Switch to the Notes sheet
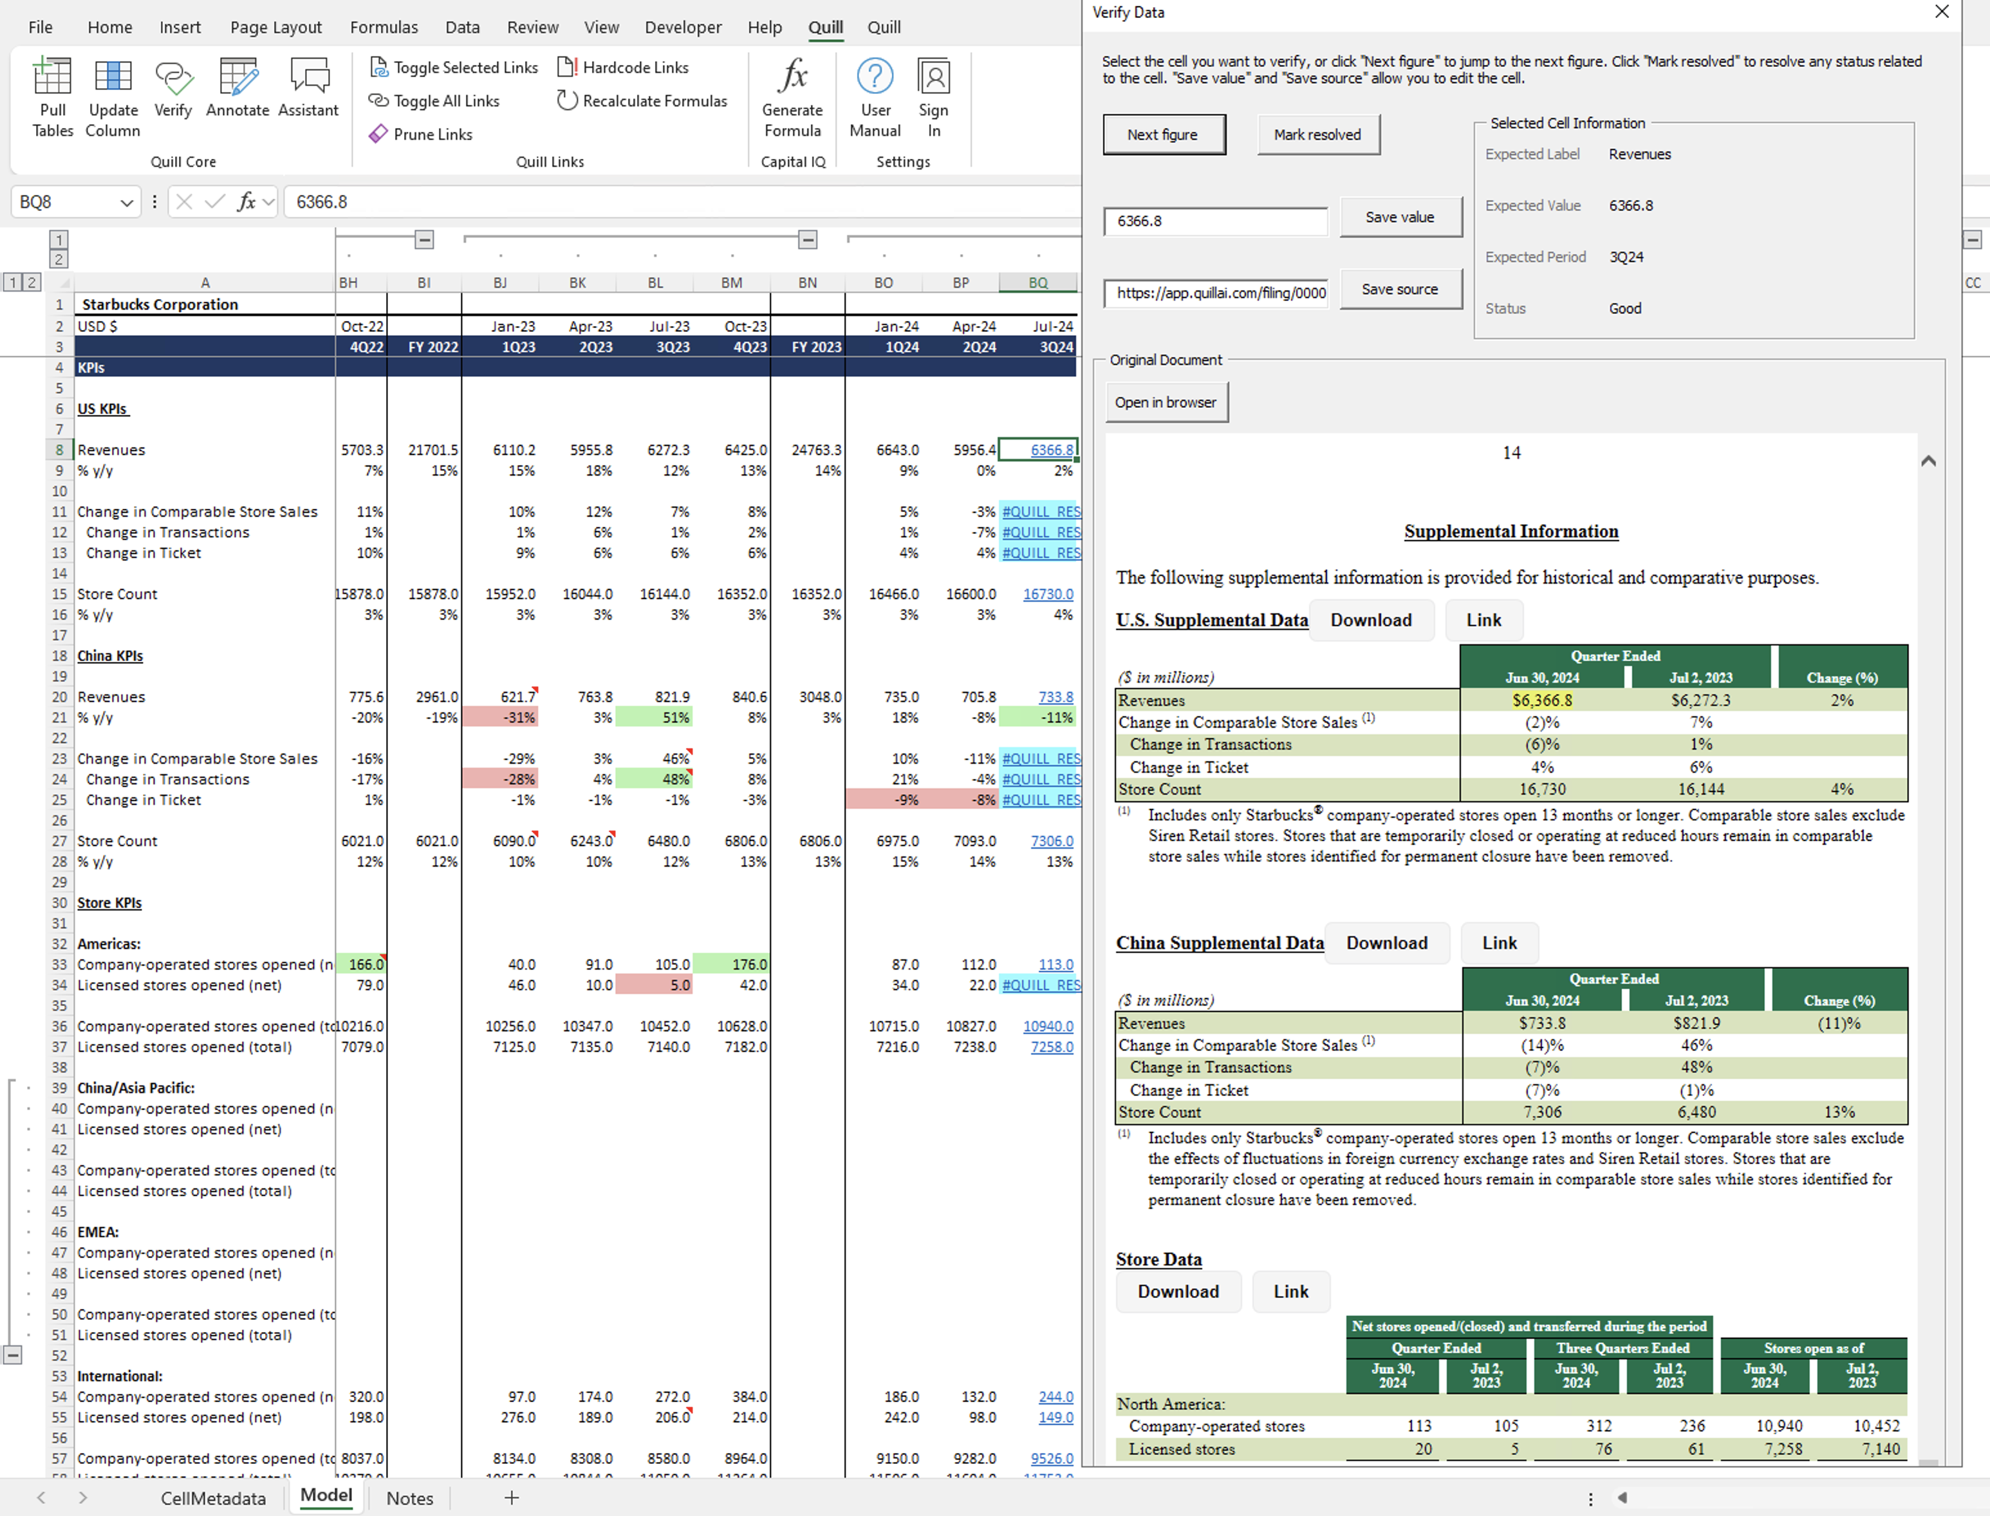The image size is (1990, 1516). click(410, 1498)
